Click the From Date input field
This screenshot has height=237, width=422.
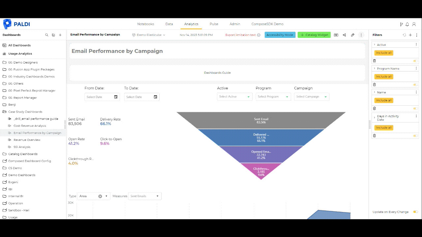coord(102,97)
